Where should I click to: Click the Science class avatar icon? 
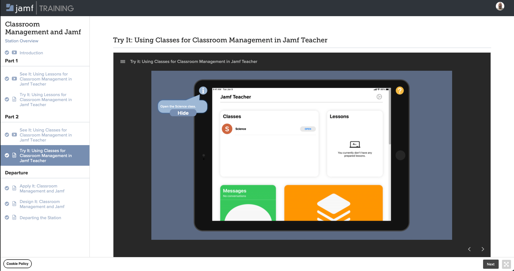(x=227, y=129)
